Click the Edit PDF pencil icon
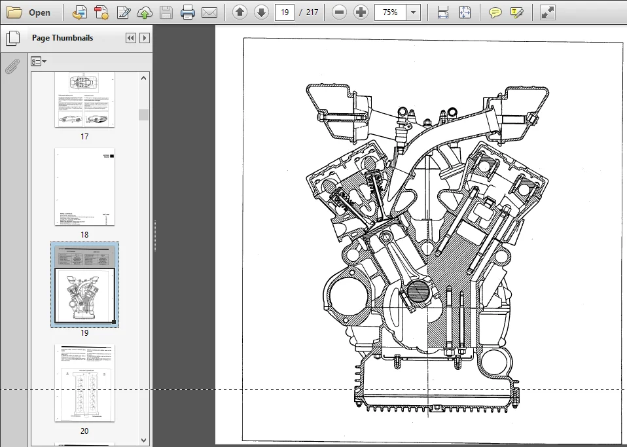Screen dimensions: 627x447 pos(124,12)
